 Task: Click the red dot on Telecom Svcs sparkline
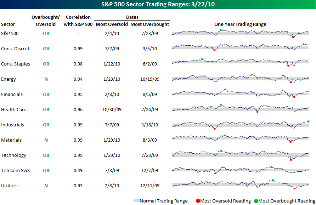pyautogui.click(x=215, y=173)
